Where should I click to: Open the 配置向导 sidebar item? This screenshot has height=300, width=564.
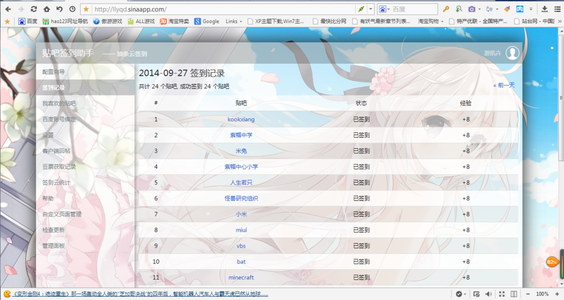tap(85, 72)
